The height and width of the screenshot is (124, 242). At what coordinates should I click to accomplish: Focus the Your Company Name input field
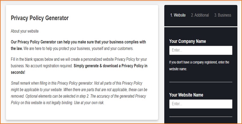click(201, 50)
